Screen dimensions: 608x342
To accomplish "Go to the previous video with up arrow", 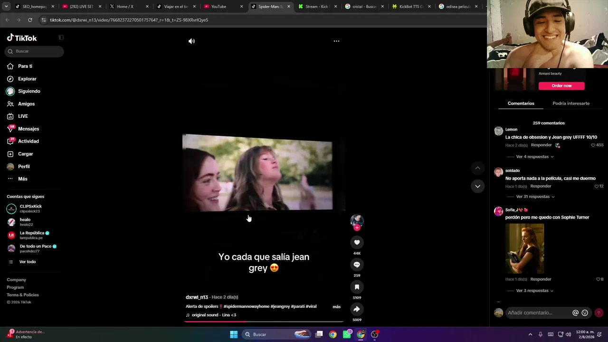I will pos(477,168).
